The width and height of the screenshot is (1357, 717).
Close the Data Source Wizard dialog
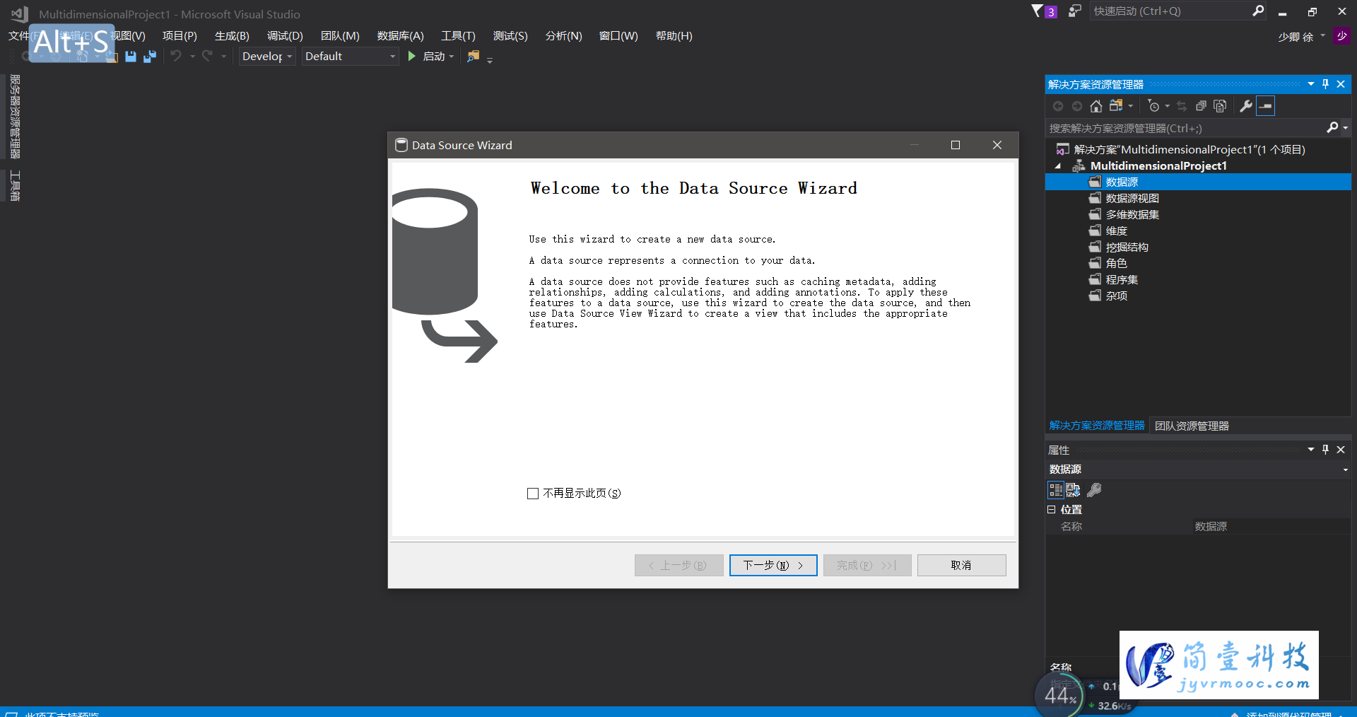click(997, 145)
